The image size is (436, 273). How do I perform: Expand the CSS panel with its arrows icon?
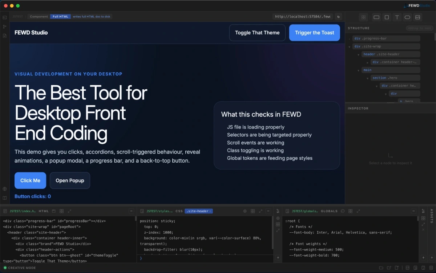(x=261, y=211)
